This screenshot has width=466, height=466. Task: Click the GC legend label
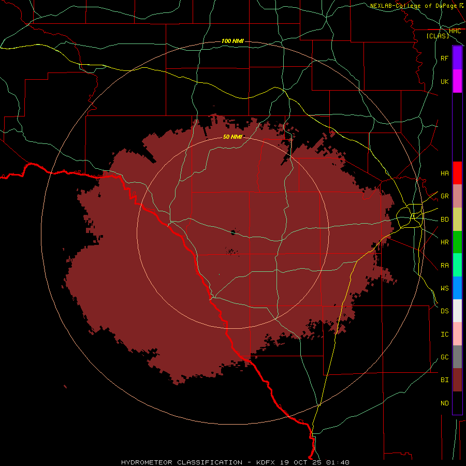click(x=444, y=357)
